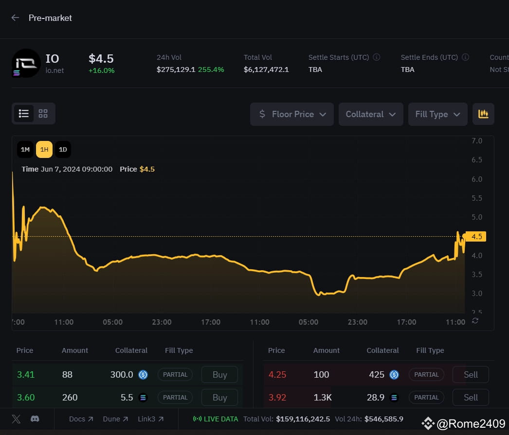
Task: Open the Discord footer icon
Action: 35,419
